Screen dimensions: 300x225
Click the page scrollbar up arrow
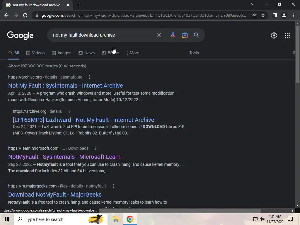coord(297,23)
